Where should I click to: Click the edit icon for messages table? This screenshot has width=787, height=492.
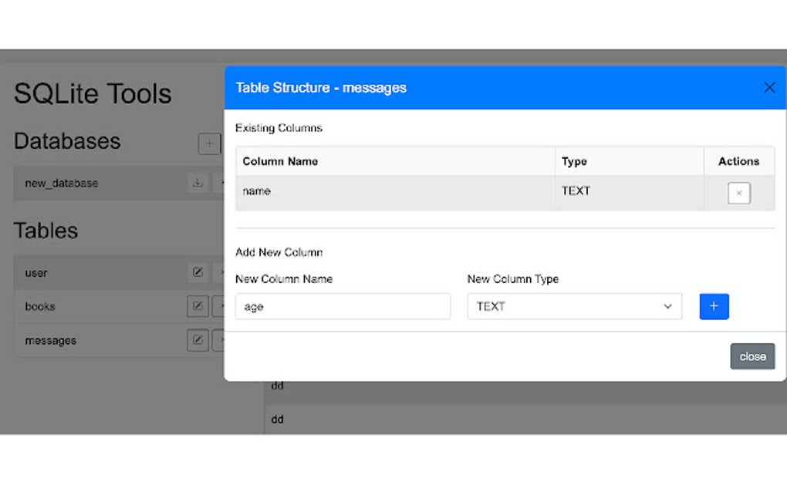[198, 340]
